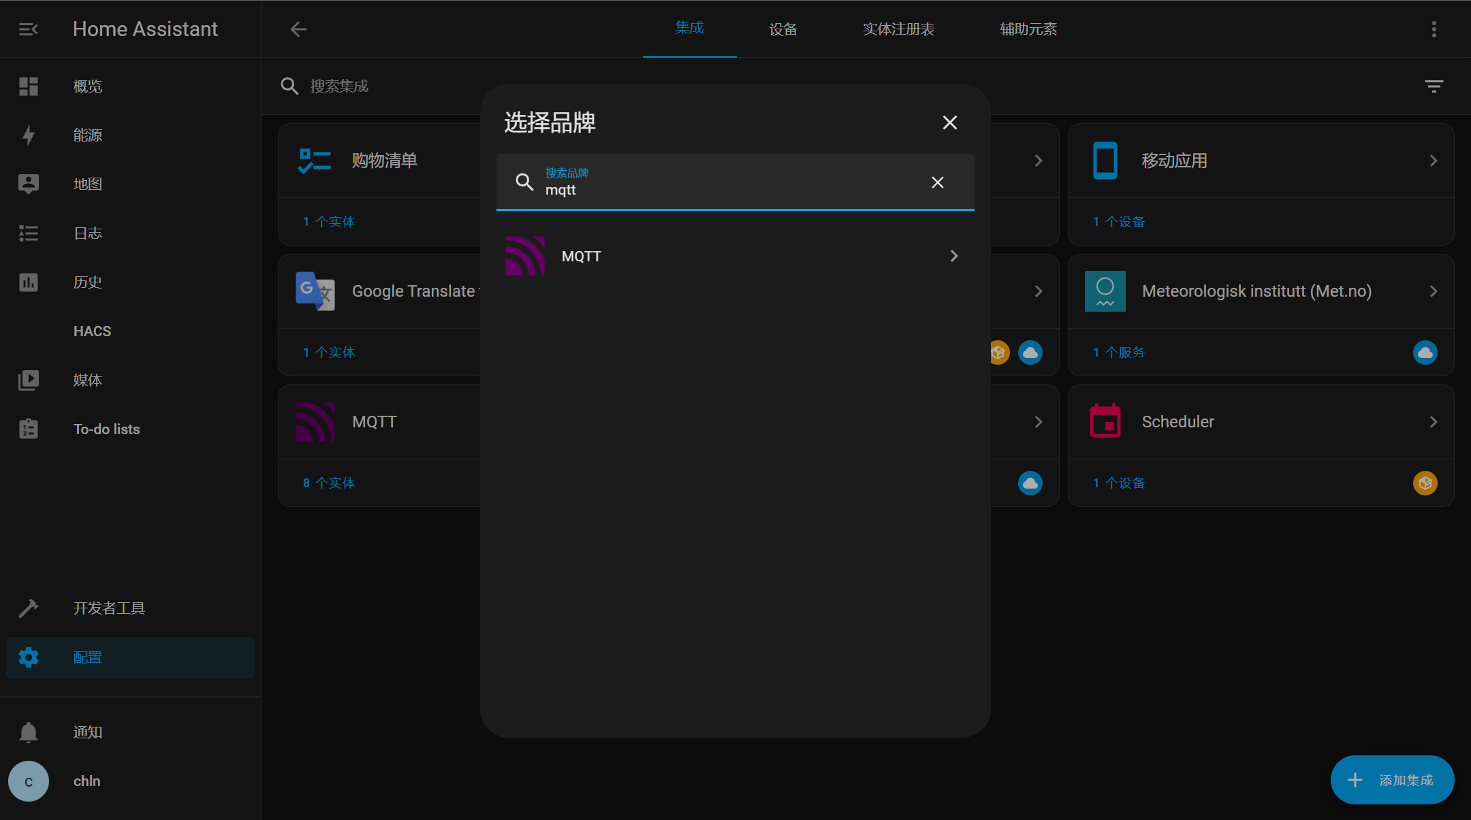This screenshot has width=1471, height=820.
Task: Click the Met.no weather icon
Action: tap(1105, 291)
